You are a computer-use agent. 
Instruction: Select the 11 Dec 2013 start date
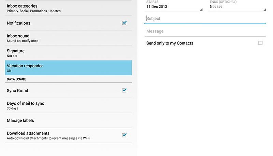coord(157,6)
